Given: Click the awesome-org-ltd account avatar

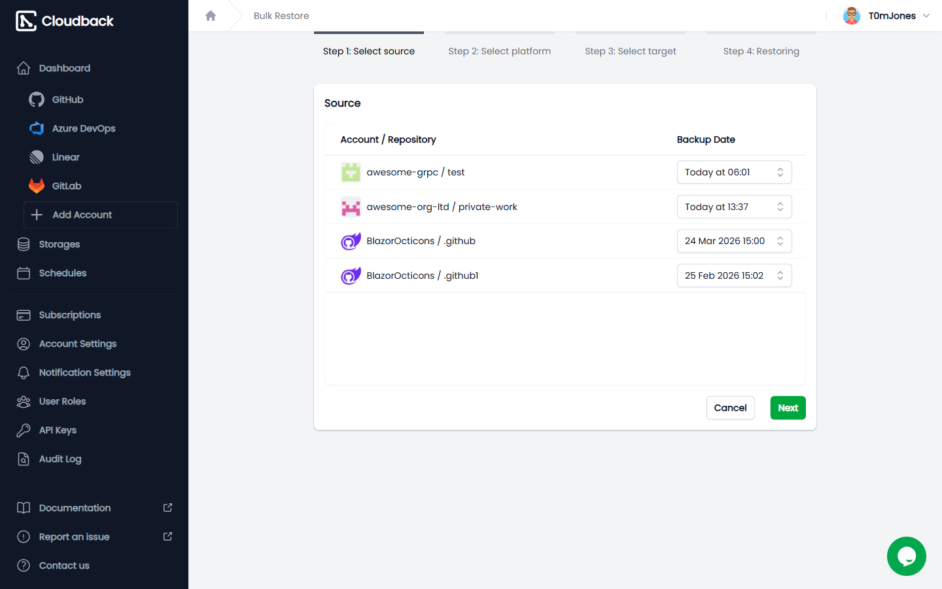Looking at the screenshot, I should [x=351, y=207].
